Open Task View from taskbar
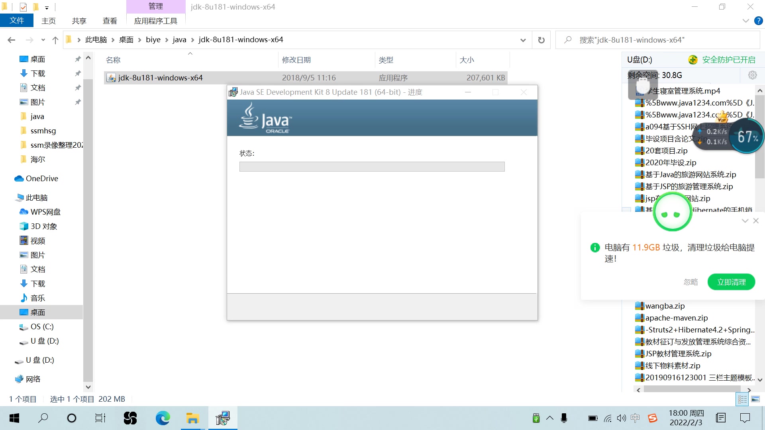 point(100,418)
